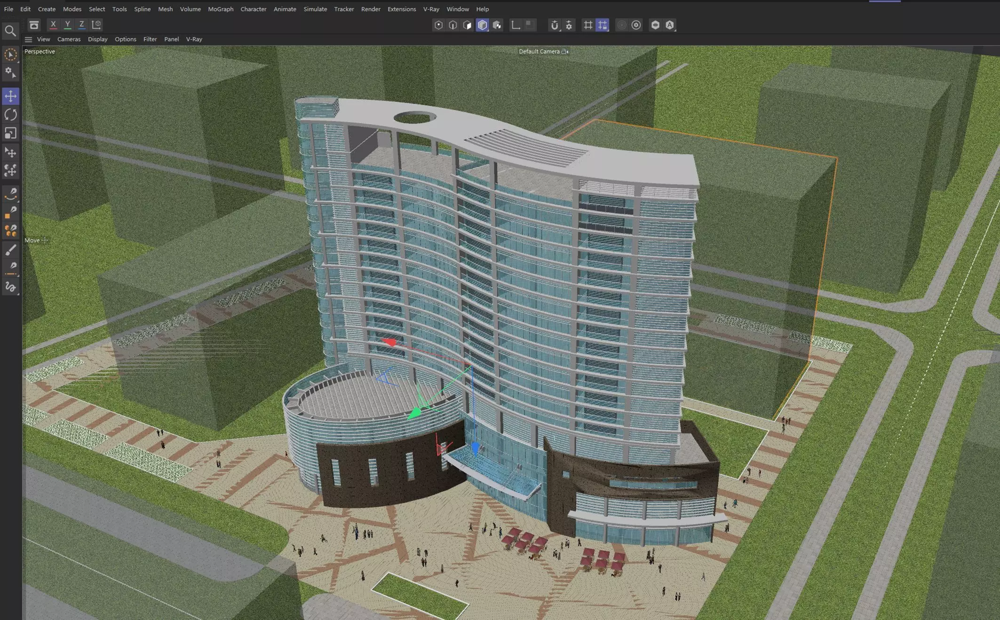1000x620 pixels.
Task: Open the Extensions menu
Action: tap(402, 9)
